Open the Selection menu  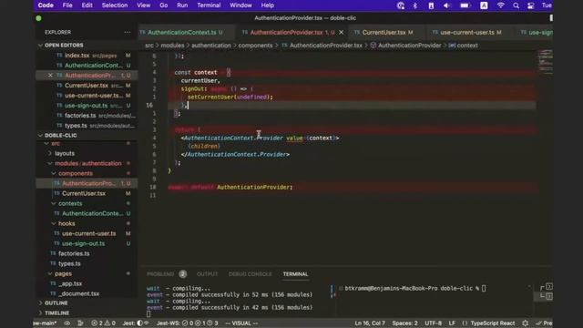[x=115, y=5]
